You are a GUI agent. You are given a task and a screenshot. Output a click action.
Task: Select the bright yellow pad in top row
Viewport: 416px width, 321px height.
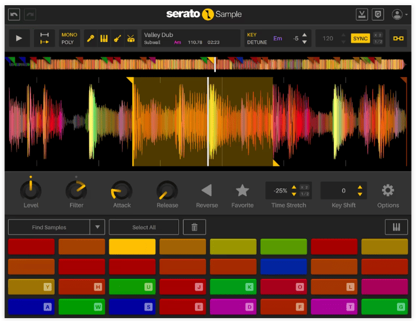click(132, 247)
